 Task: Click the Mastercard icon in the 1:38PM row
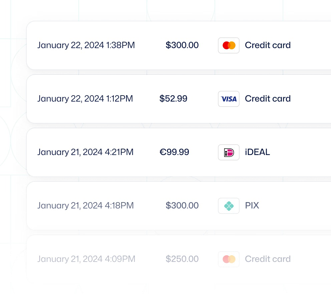click(229, 45)
